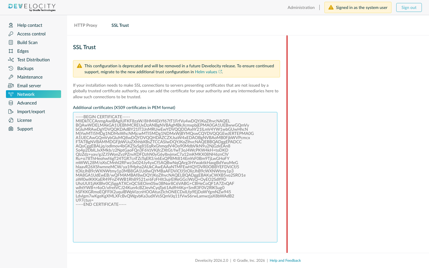Open Test Distribution settings
Viewport: 429px width, 268px height.
tap(33, 60)
